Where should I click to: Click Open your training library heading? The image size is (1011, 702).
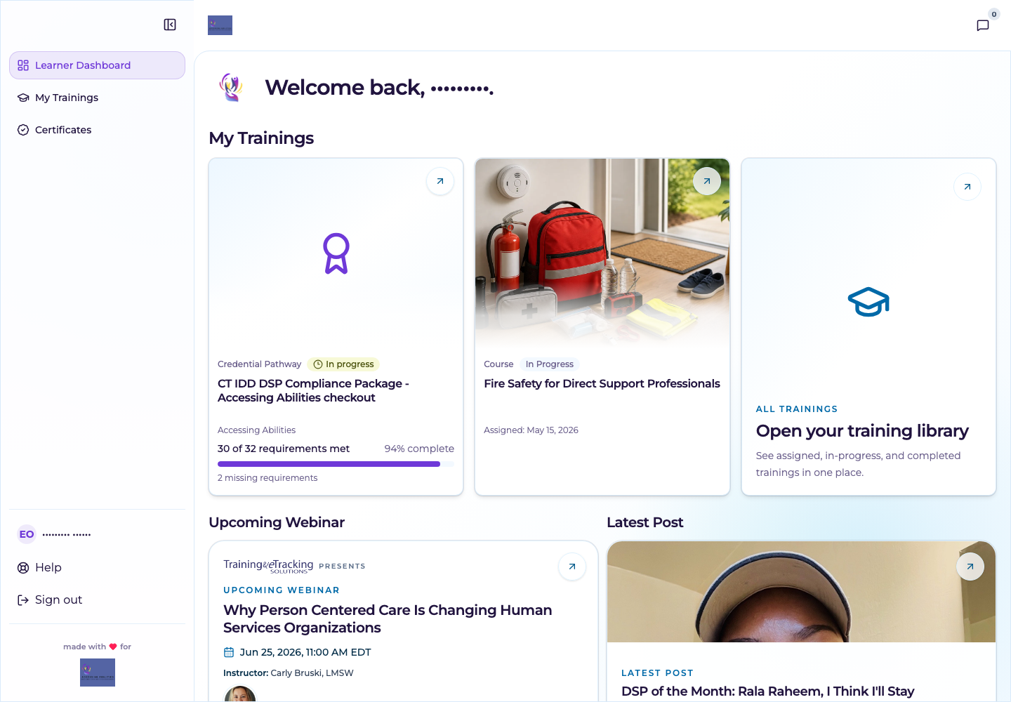(862, 430)
